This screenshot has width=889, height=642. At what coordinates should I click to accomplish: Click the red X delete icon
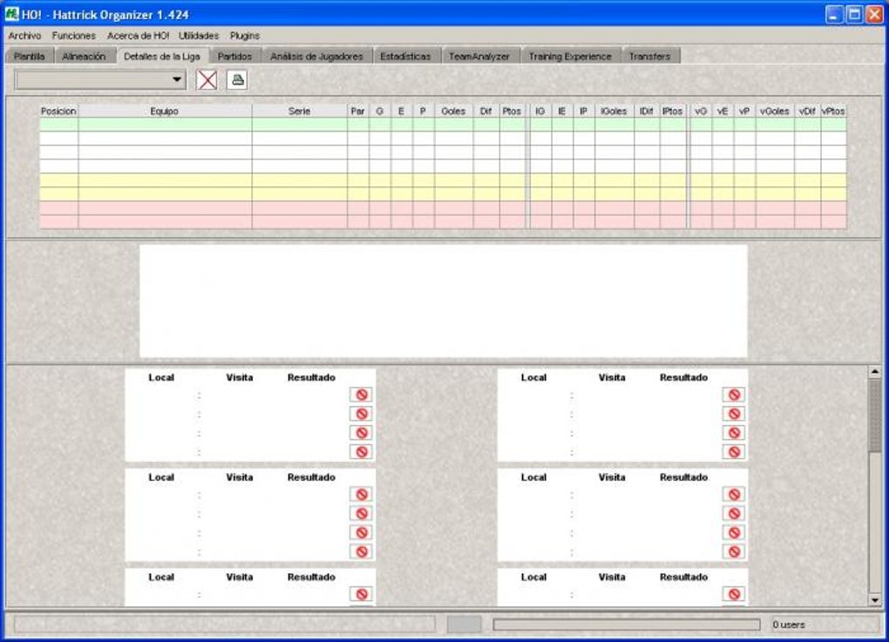pos(207,80)
